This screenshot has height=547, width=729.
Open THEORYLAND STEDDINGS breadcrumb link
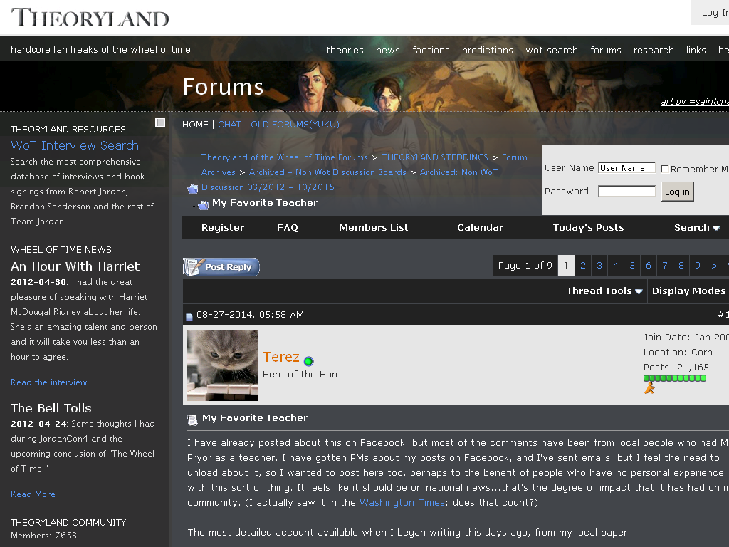coord(435,157)
